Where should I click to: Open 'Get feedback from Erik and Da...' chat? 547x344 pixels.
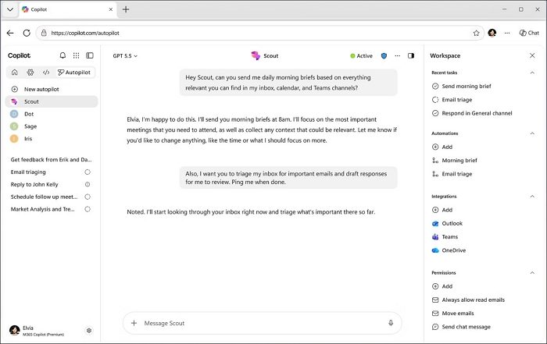[52, 159]
